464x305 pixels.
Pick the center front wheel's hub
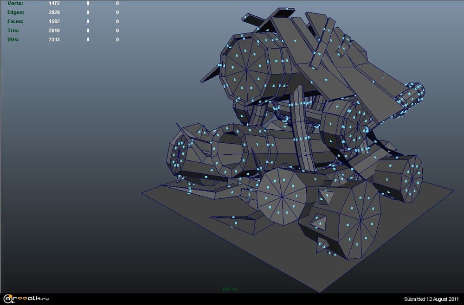[282, 195]
